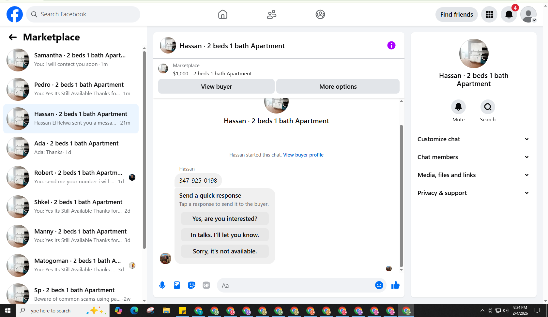This screenshot has width=548, height=317.
Task: Expand the Privacy & support section
Action: pyautogui.click(x=474, y=193)
